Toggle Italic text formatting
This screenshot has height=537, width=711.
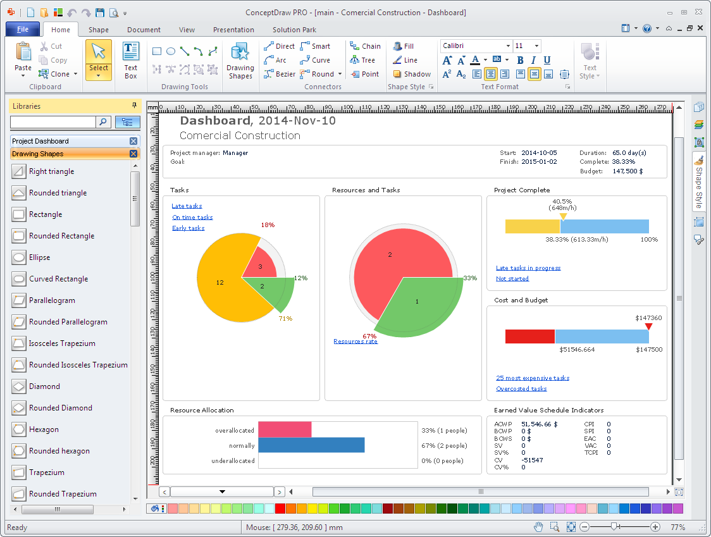534,60
